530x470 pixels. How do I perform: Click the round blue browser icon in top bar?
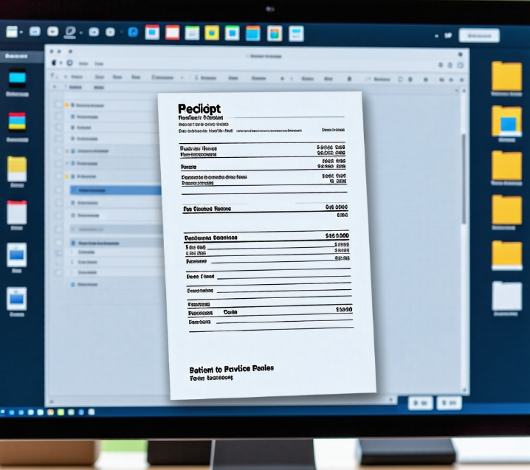[x=133, y=32]
